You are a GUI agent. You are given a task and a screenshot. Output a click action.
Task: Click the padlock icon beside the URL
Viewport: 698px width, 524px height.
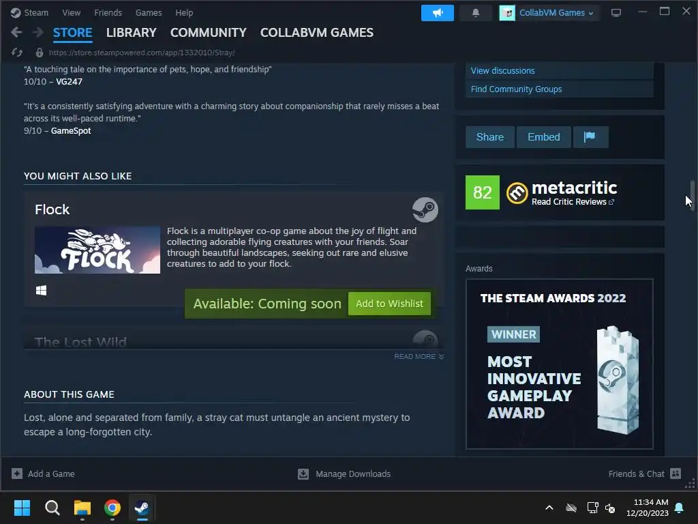39,53
